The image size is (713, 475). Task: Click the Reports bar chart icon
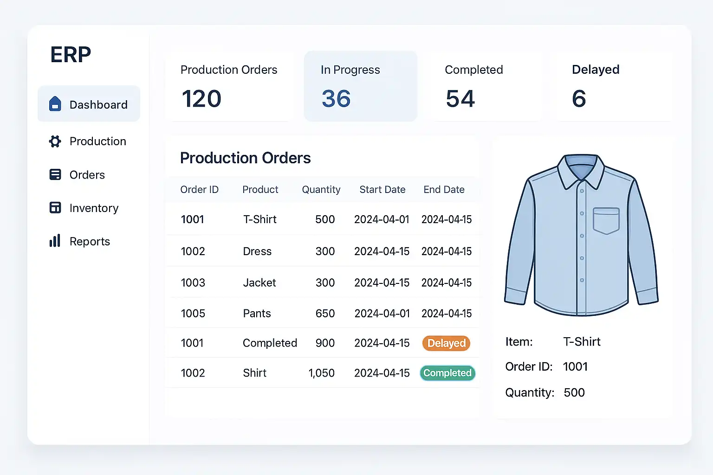point(55,241)
